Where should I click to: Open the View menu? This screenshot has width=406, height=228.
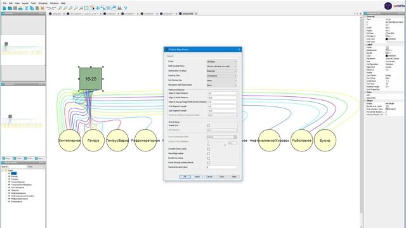point(17,3)
